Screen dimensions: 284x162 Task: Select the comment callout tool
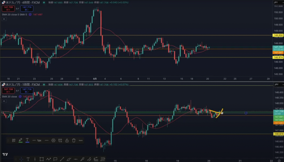55,159
